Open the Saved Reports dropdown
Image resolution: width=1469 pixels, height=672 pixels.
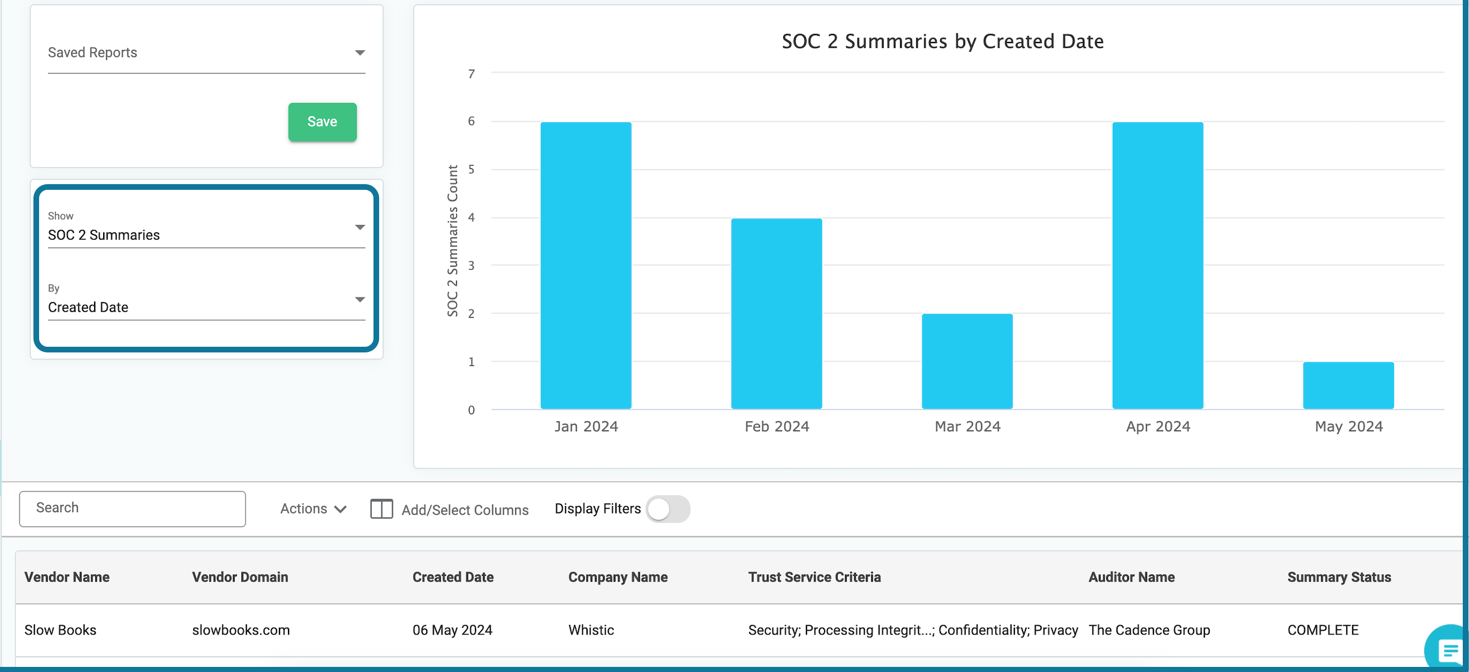[206, 53]
